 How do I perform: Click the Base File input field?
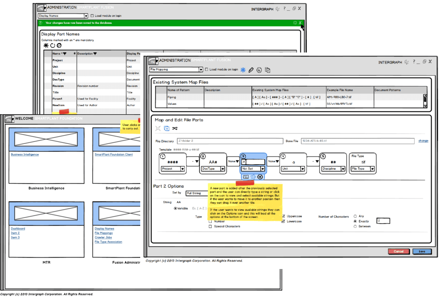point(358,141)
